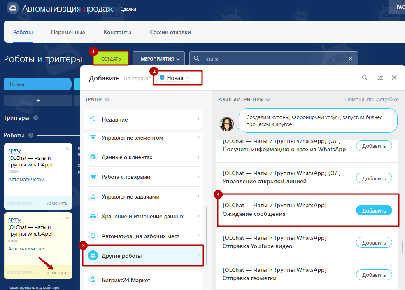Open the Новая stage selector
The height and width of the screenshot is (290, 405).
point(175,78)
